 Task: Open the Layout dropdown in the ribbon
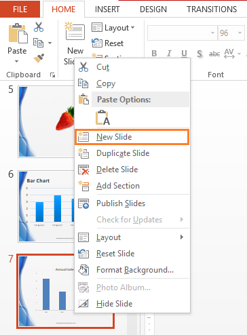(x=113, y=28)
